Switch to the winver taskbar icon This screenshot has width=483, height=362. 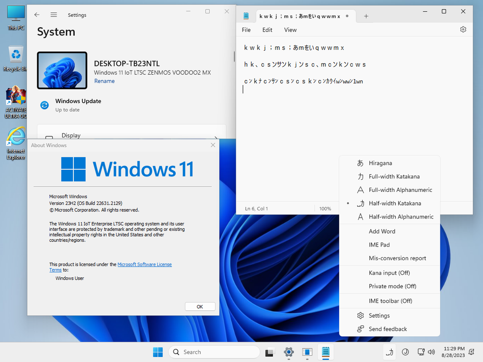[307, 352]
